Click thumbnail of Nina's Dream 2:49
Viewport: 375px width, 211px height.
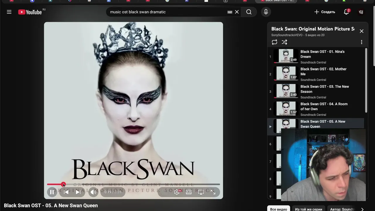pyautogui.click(x=286, y=56)
